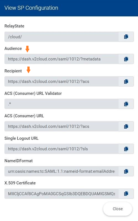The height and width of the screenshot is (221, 138).
Task: Click the NameIDFormat urn field
Action: click(62, 171)
